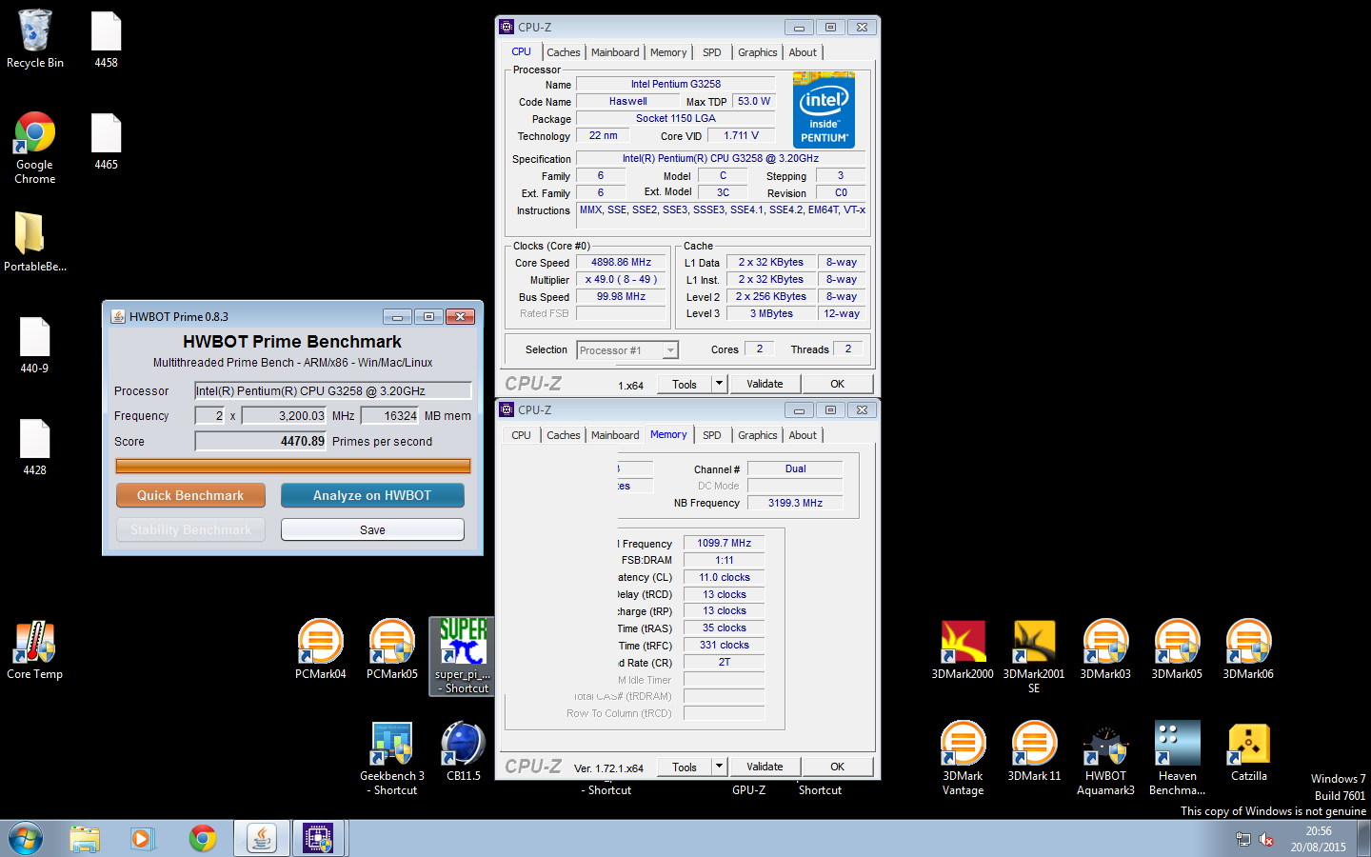Launch HWBOT Aquamark3 desktop shortcut
1371x857 pixels.
point(1105,758)
